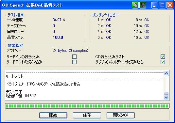Click the green progress bar

click(87, 106)
